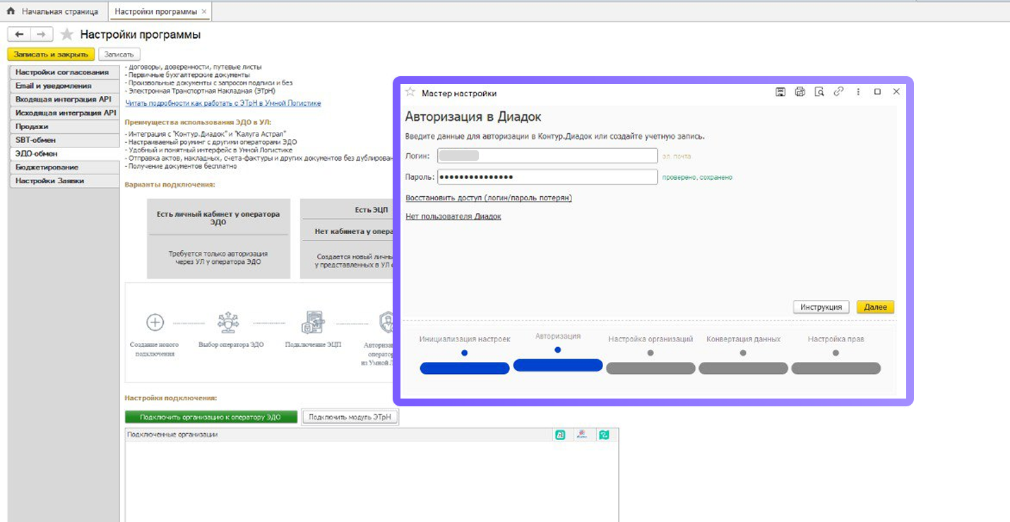The image size is (1010, 522).
Task: Click the Авторизация progress bar
Action: [558, 365]
